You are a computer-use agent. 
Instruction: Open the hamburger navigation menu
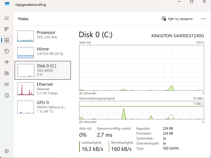pos(7,18)
